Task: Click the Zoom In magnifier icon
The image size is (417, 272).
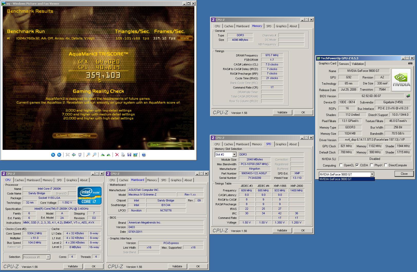Action: point(88,155)
